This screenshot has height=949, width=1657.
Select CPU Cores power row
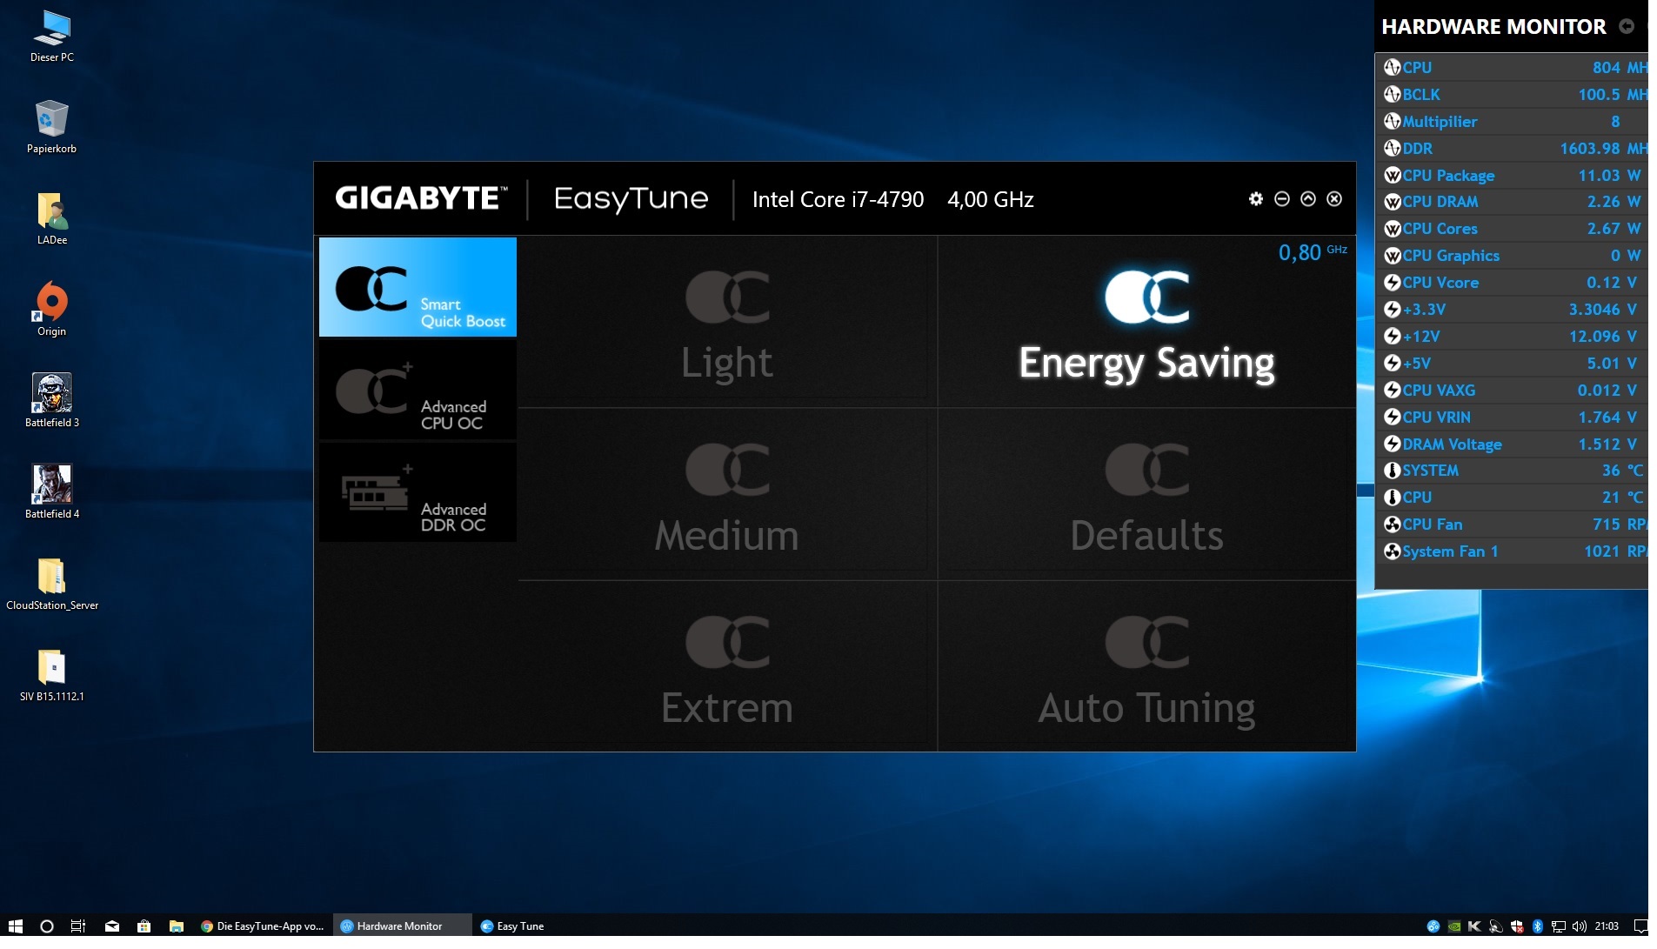1513,229
